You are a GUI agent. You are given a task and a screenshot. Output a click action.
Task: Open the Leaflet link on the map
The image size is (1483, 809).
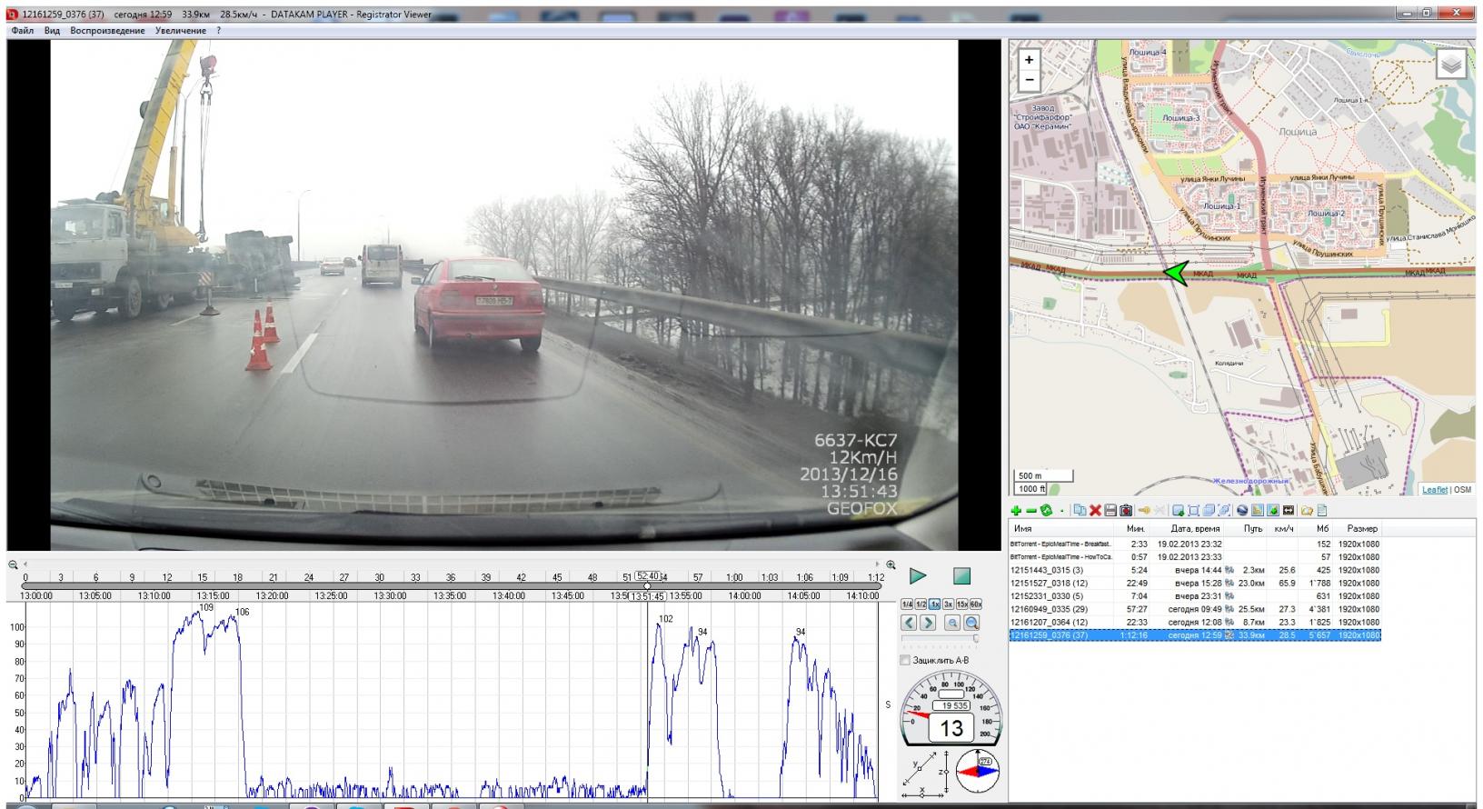coord(1435,490)
